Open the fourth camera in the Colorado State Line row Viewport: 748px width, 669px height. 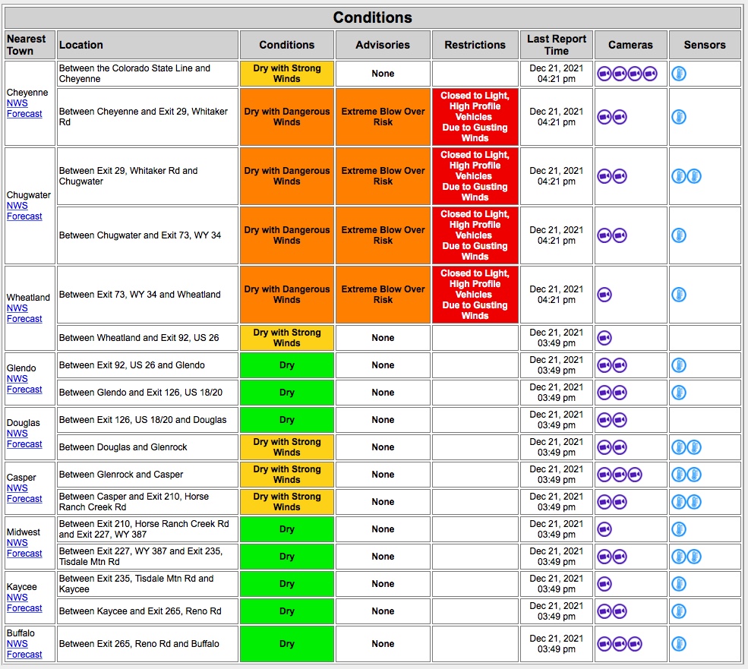click(x=650, y=74)
